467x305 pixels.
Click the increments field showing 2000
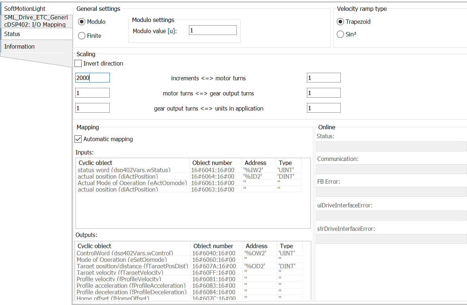click(x=92, y=78)
